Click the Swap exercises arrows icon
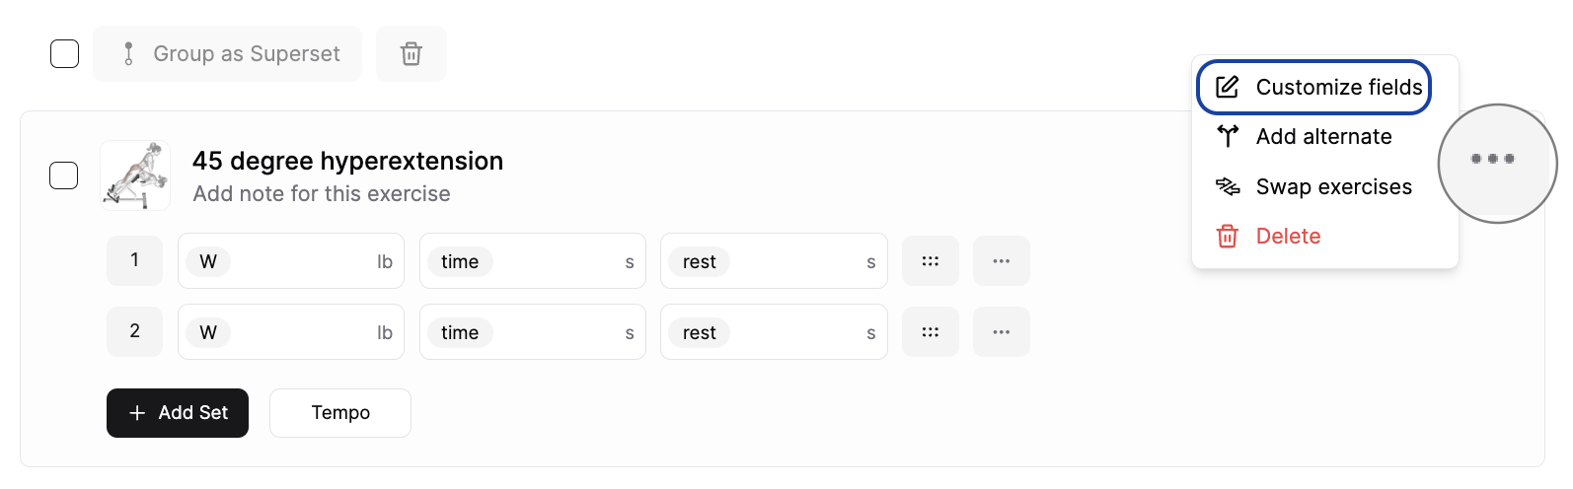Screen dimensions: 1573x489 point(1228,186)
